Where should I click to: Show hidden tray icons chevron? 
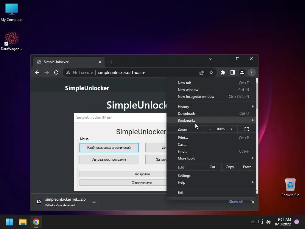click(x=253, y=222)
